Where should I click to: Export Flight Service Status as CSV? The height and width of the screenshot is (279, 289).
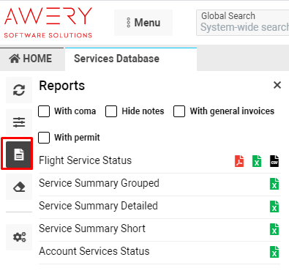coord(274,161)
